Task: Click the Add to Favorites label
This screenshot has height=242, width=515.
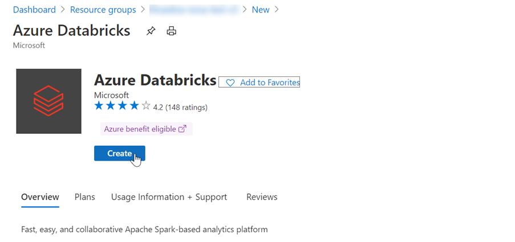Action: 270,83
